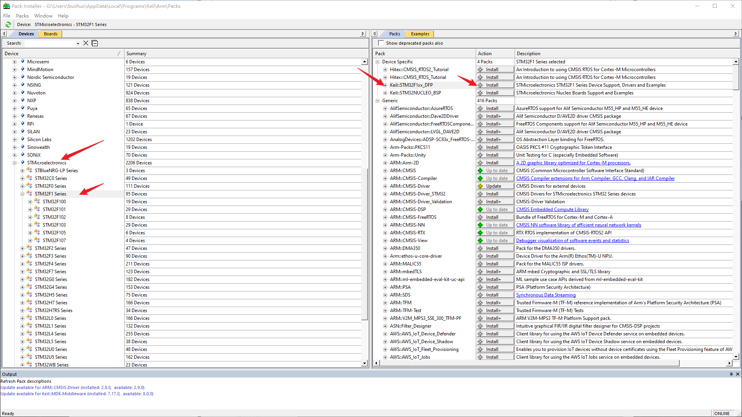Close the Output panel
The height and width of the screenshot is (417, 742).
[737, 374]
